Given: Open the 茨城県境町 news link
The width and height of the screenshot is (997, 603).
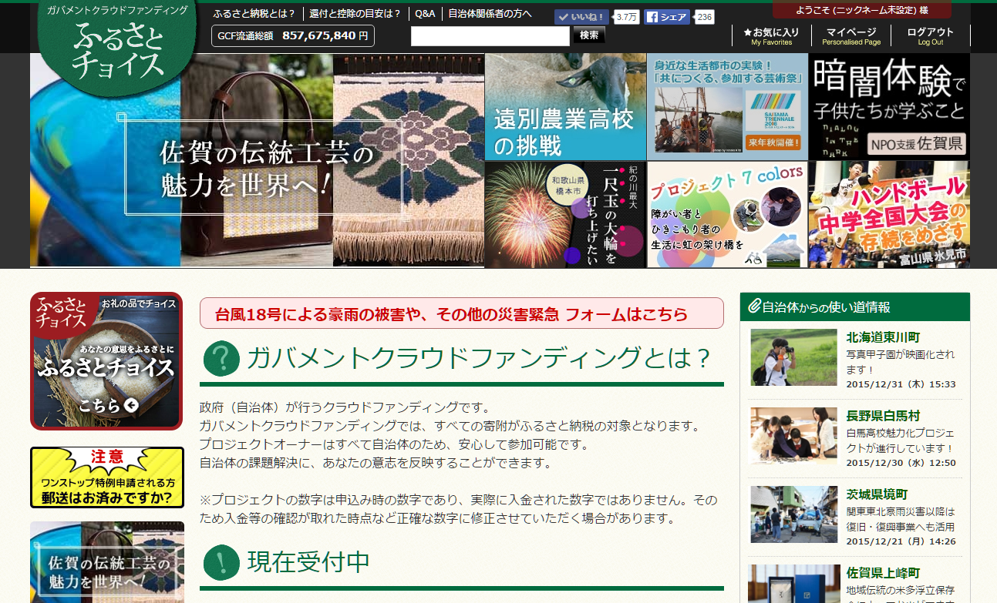Looking at the screenshot, I should 877,494.
